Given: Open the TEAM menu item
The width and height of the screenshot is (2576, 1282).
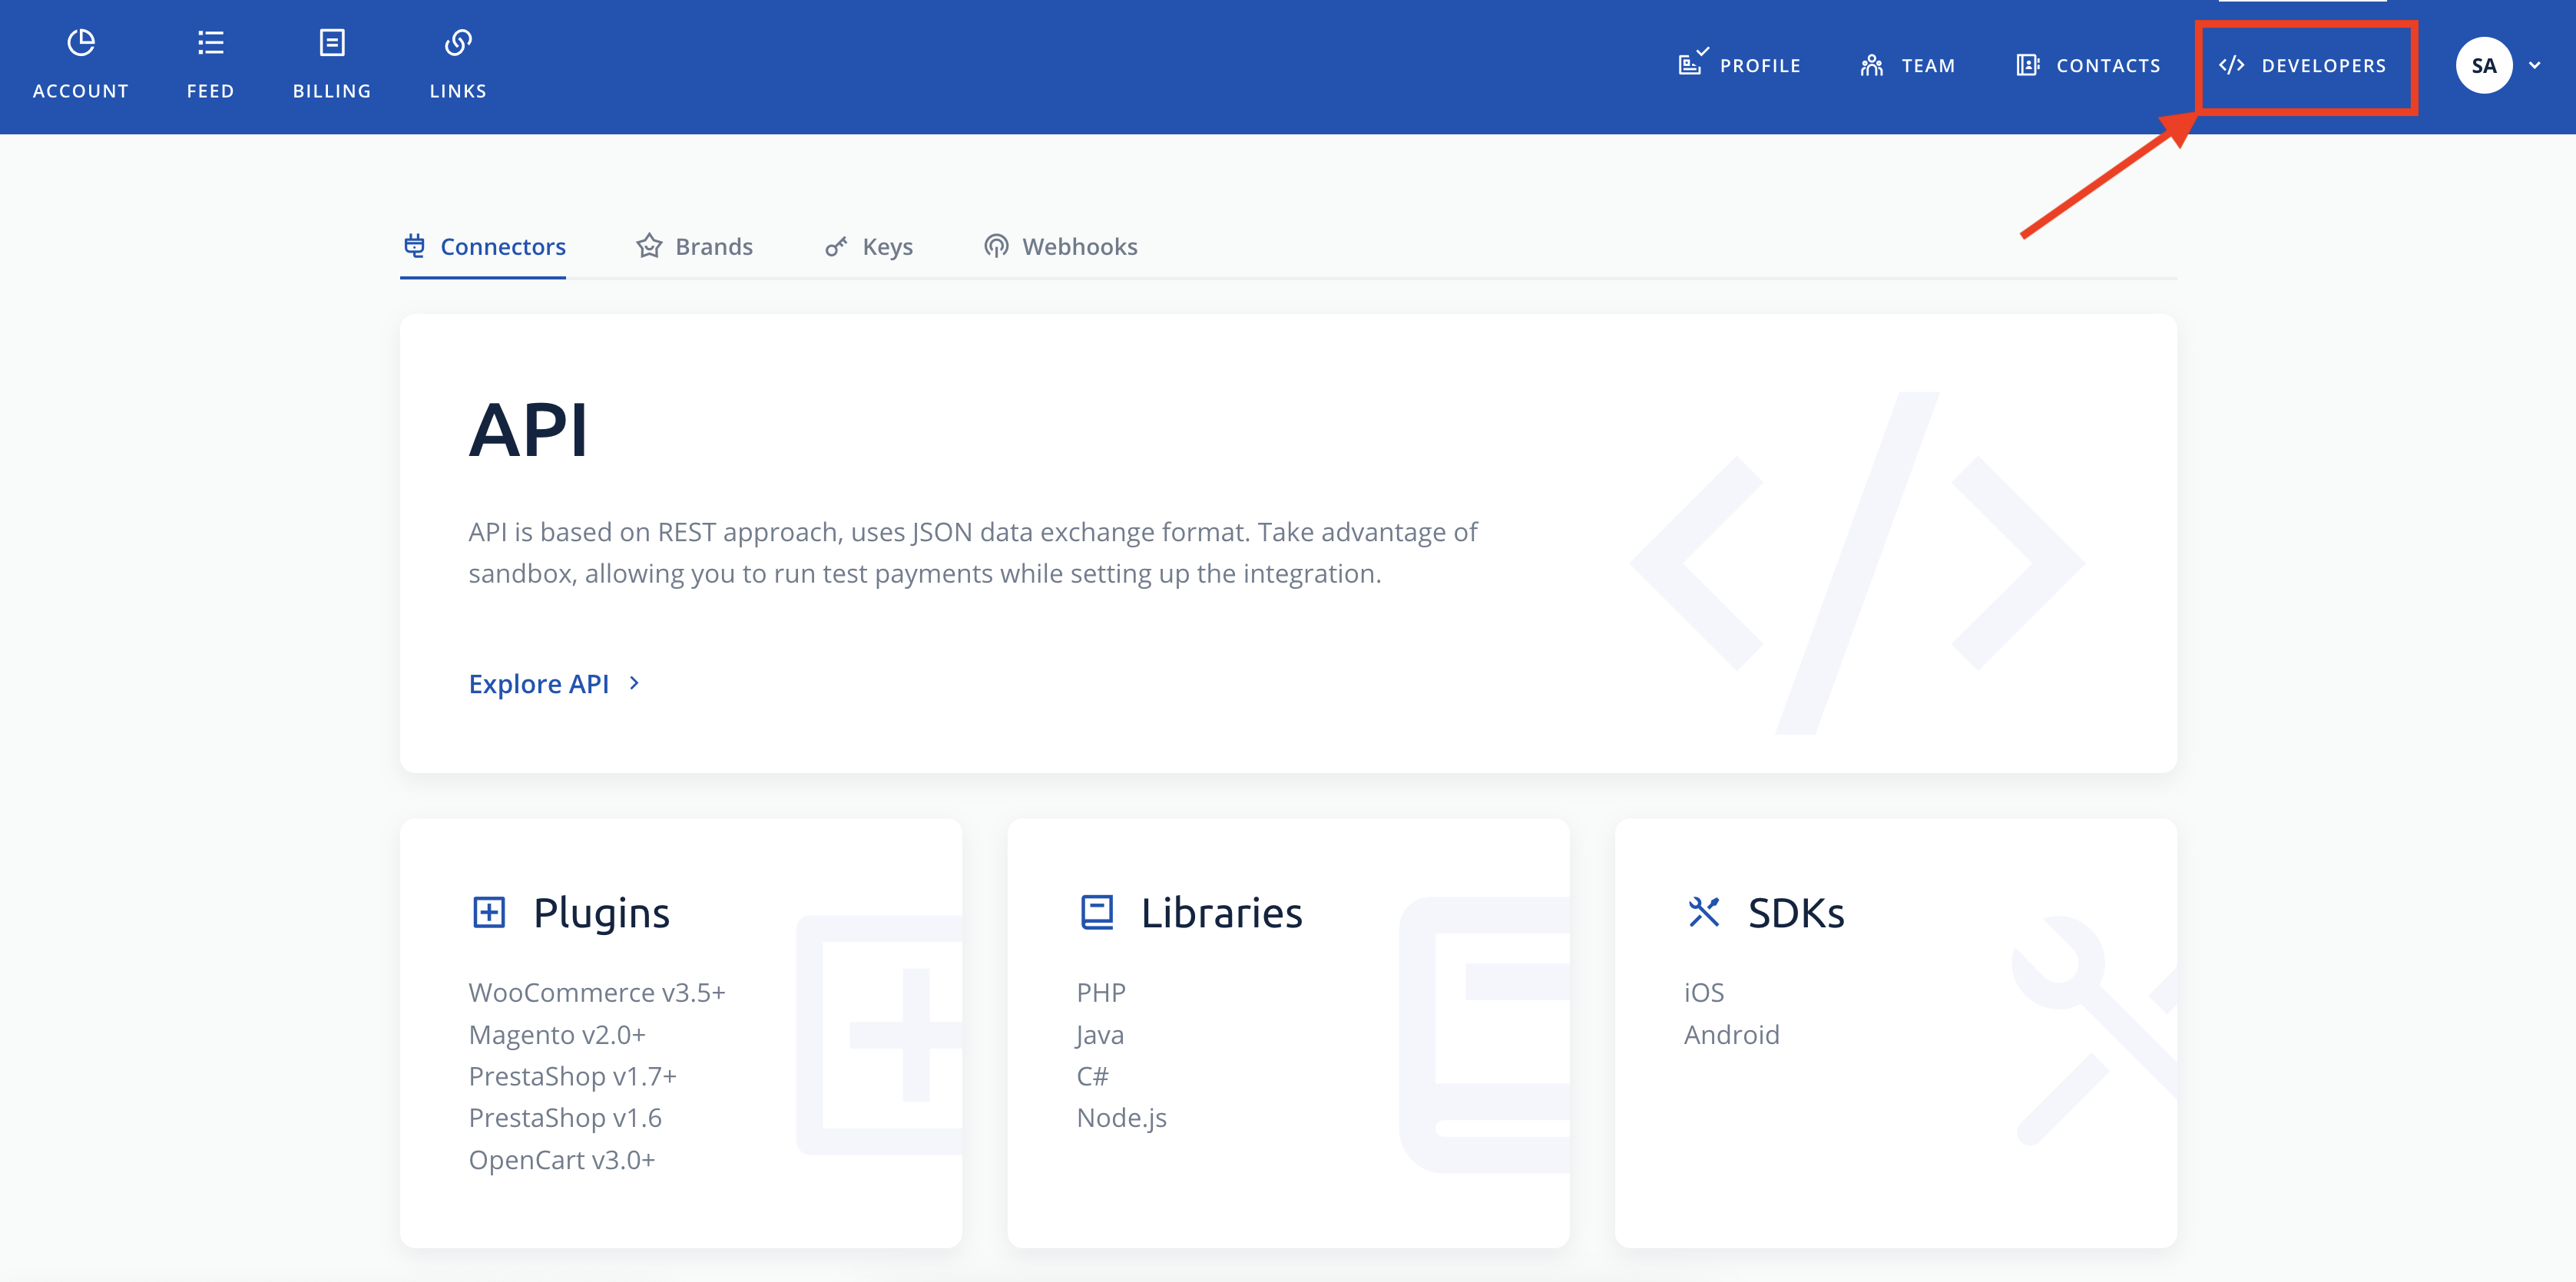Looking at the screenshot, I should (1907, 66).
